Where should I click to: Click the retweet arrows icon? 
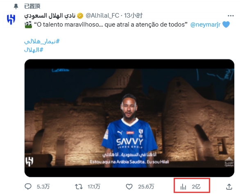(79, 187)
